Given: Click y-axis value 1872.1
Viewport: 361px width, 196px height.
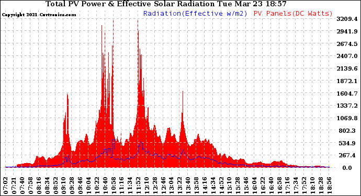Looking at the screenshot, I should [x=347, y=81].
